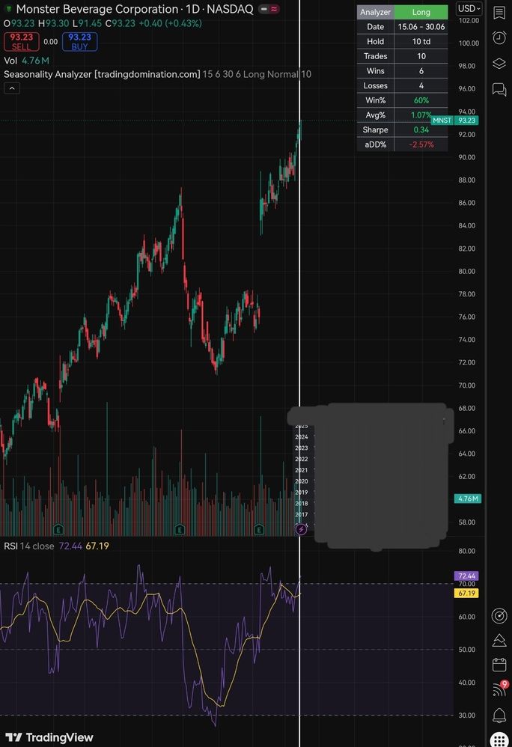Click the purple lightning event marker
512x747 pixels.
[300, 528]
